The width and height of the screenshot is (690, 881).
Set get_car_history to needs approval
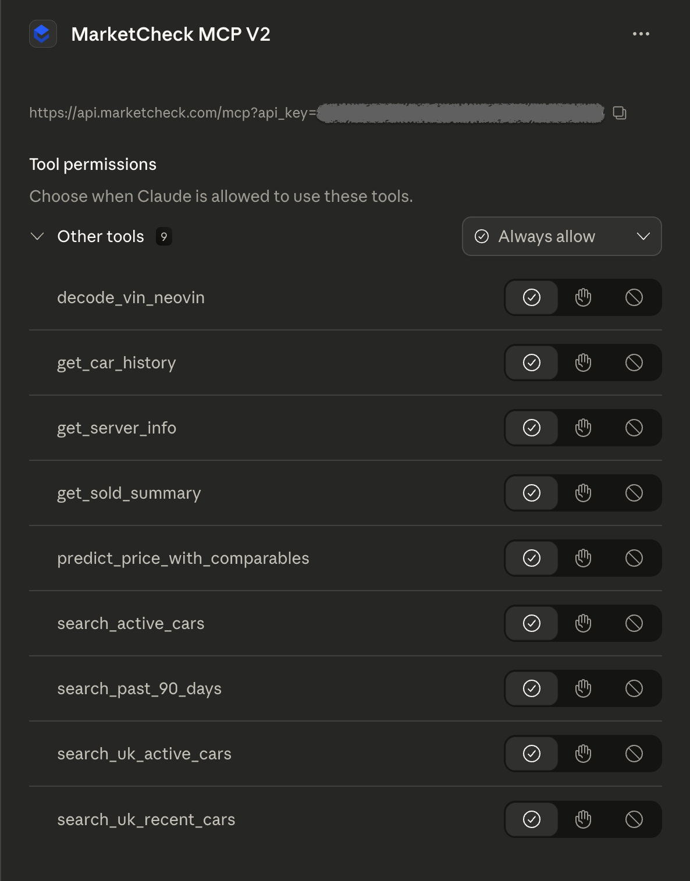pos(583,363)
